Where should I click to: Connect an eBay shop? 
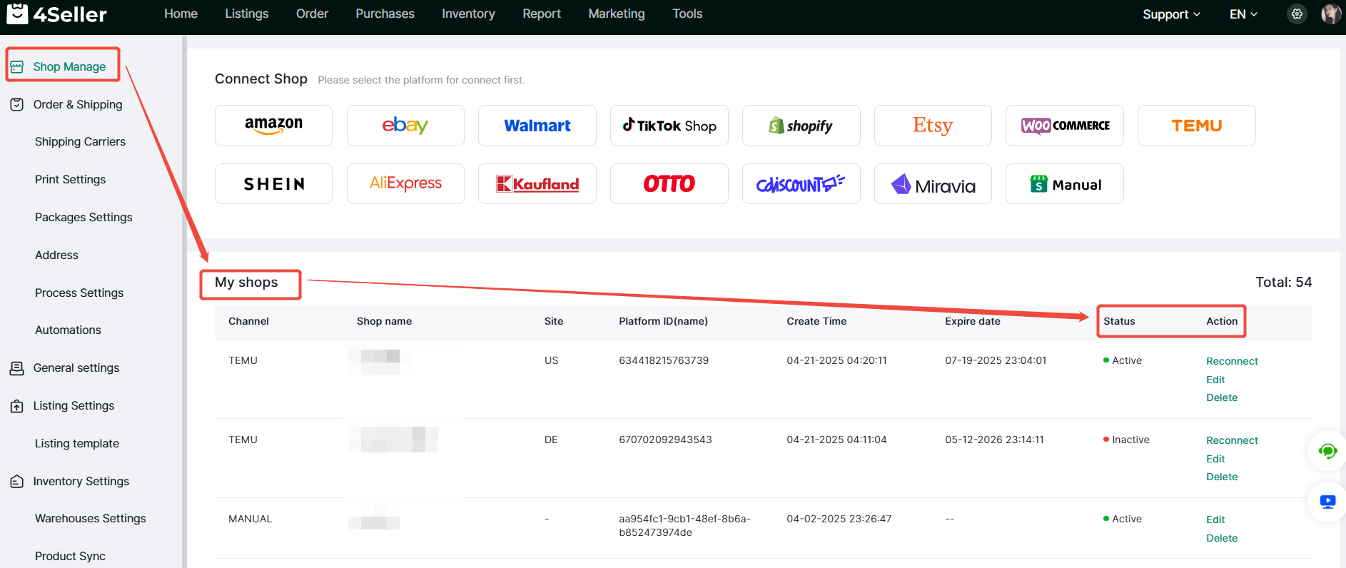(405, 126)
